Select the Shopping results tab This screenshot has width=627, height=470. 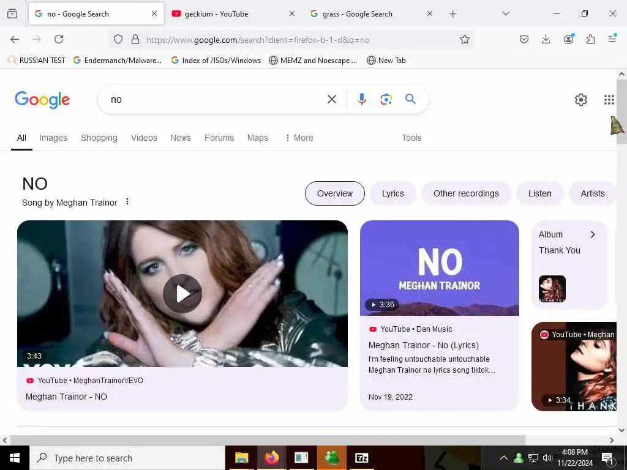click(x=99, y=138)
